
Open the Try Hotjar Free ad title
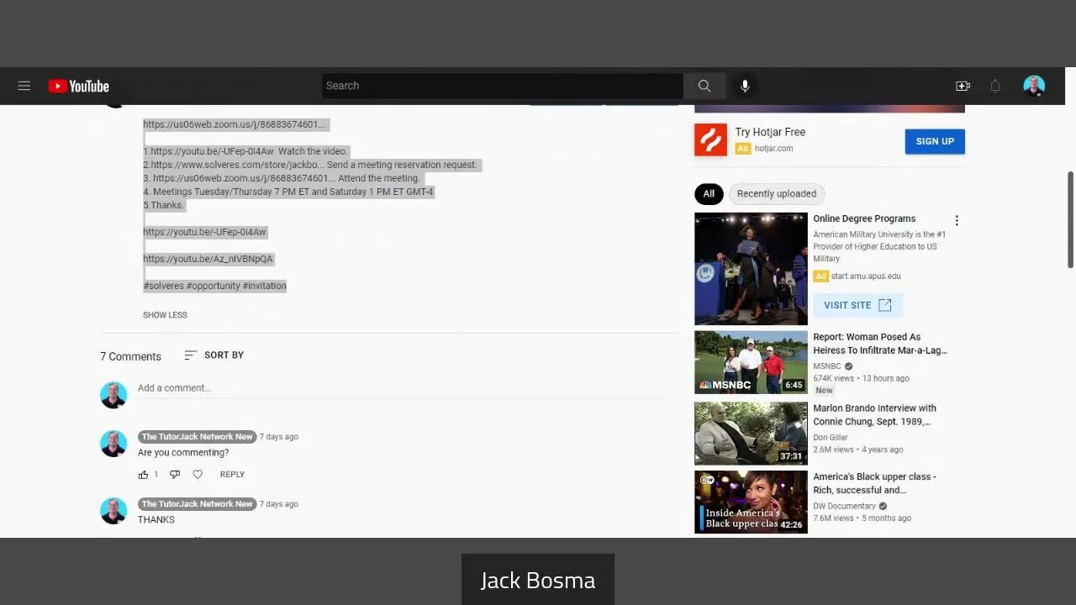pyautogui.click(x=770, y=132)
